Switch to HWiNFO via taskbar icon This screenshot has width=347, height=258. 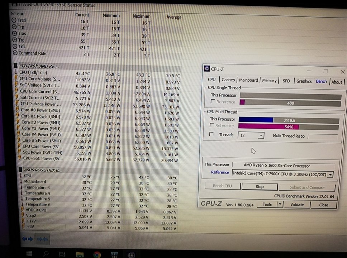114,255
